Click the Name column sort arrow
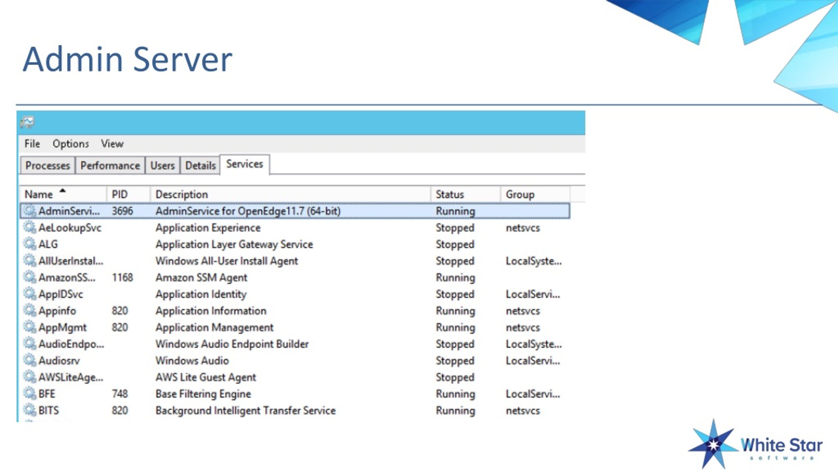 pyautogui.click(x=63, y=190)
